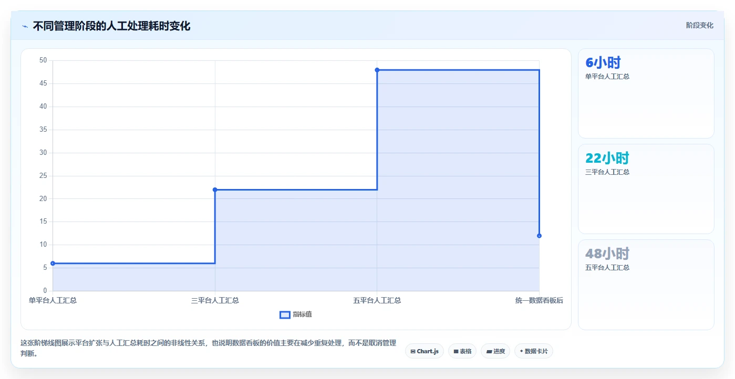Click the data point at 统一数据看板后
This screenshot has height=379, width=735.
[x=539, y=236]
